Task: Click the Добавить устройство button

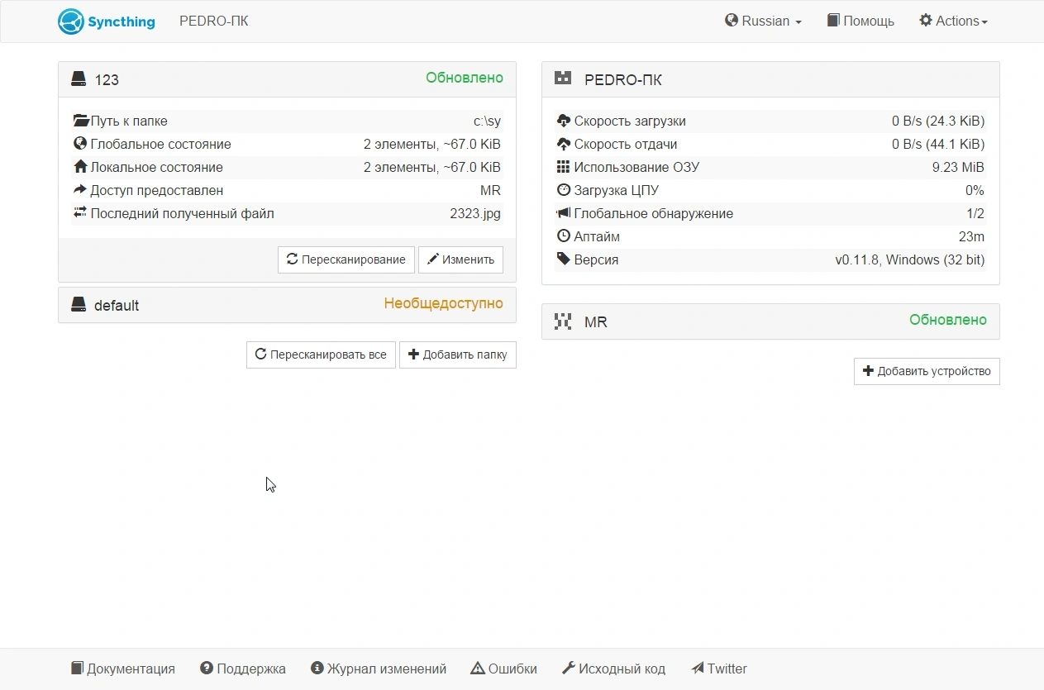Action: click(927, 371)
